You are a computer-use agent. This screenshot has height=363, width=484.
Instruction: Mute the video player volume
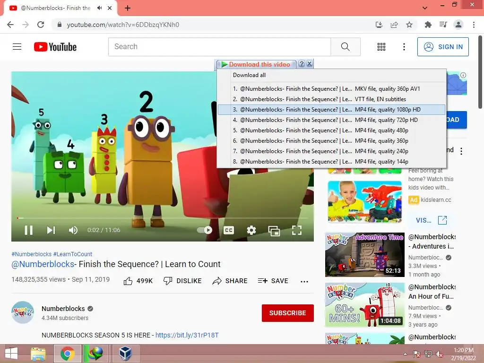click(73, 230)
